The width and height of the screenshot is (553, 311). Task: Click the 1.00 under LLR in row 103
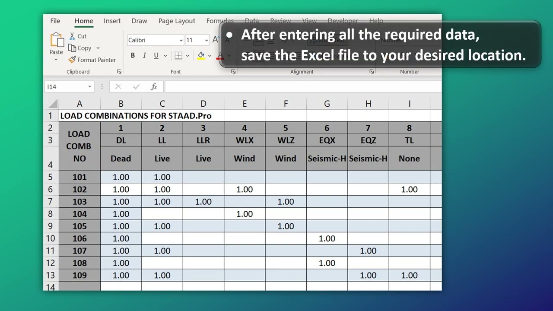tap(203, 202)
